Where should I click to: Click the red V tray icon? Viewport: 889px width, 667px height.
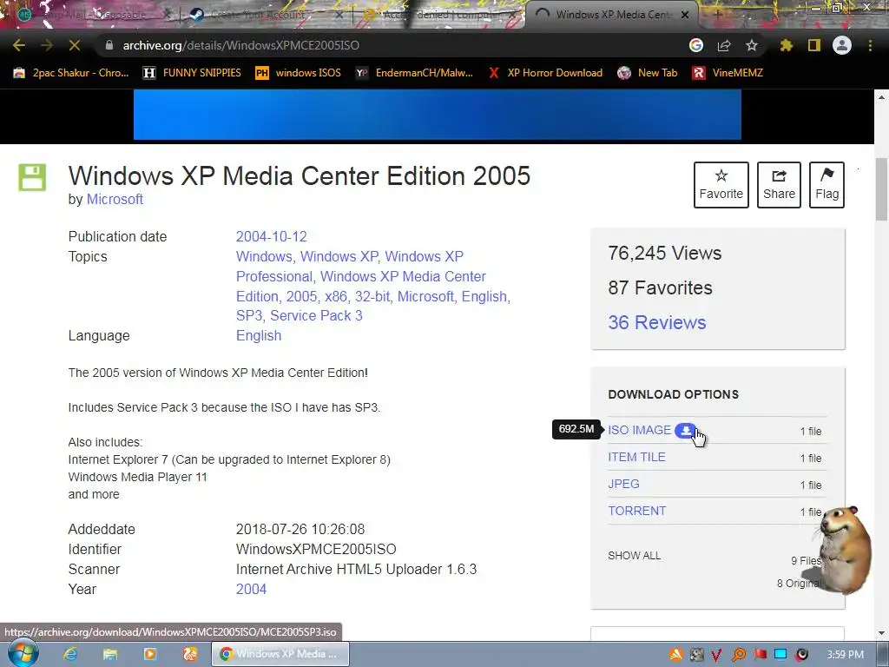point(716,655)
